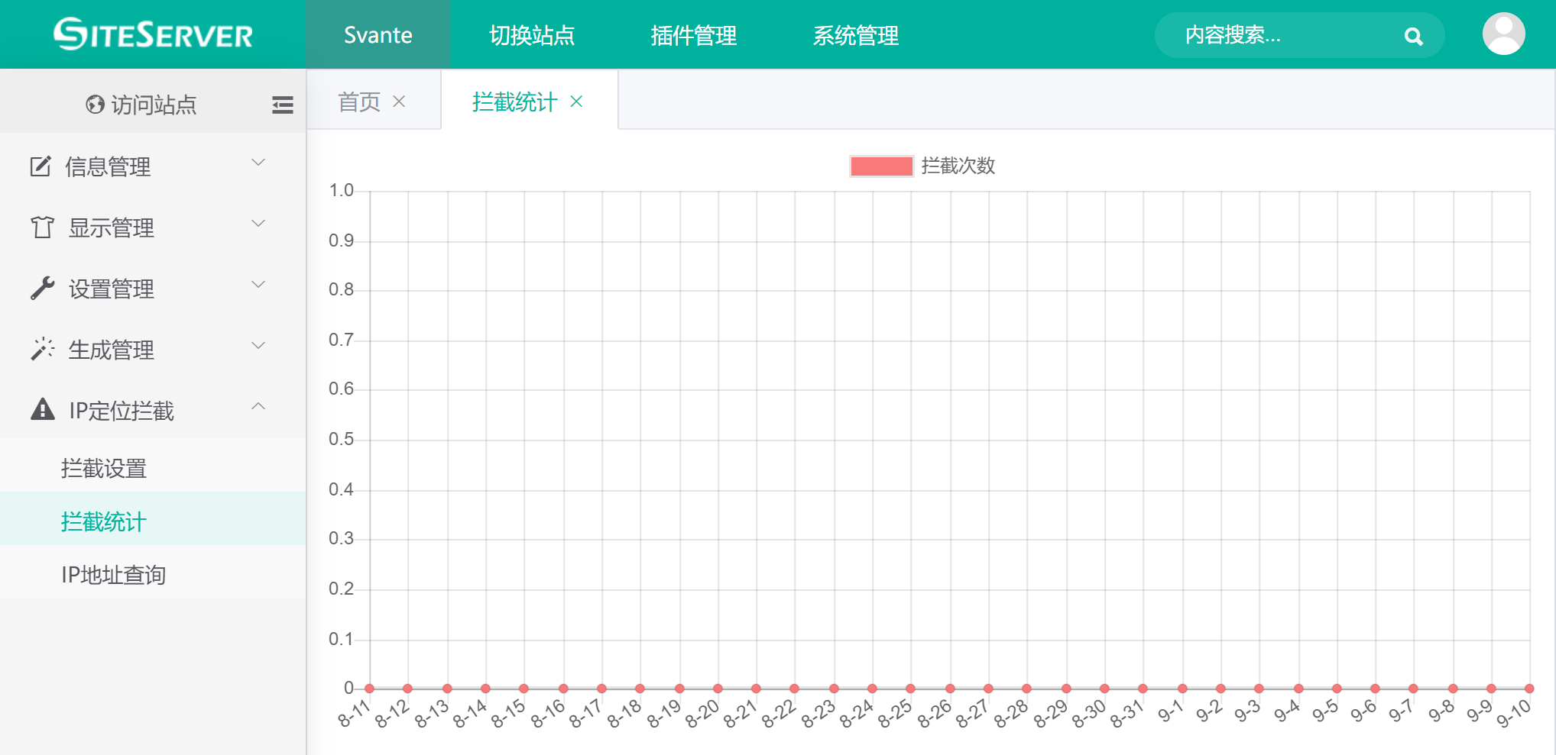Open 拦截设置 in the sidebar

tap(104, 468)
